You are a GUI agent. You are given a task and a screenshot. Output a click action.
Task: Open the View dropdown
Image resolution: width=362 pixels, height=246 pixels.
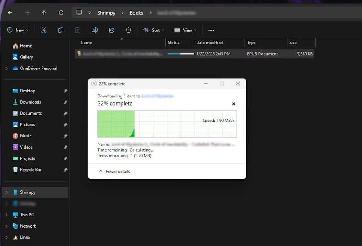coord(185,30)
